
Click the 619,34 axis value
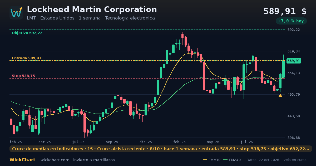[294, 51]
